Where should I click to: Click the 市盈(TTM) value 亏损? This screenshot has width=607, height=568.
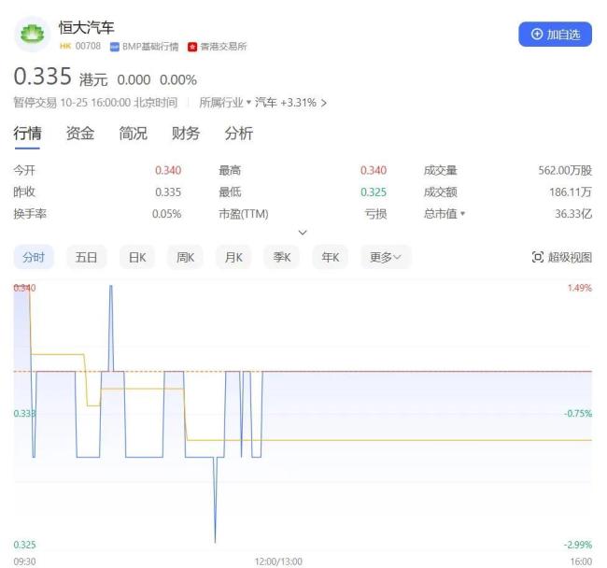pos(375,213)
